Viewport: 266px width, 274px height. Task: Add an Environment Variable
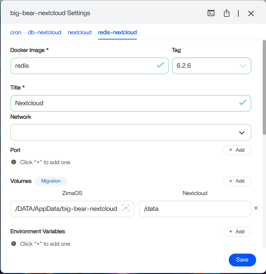[x=237, y=232]
